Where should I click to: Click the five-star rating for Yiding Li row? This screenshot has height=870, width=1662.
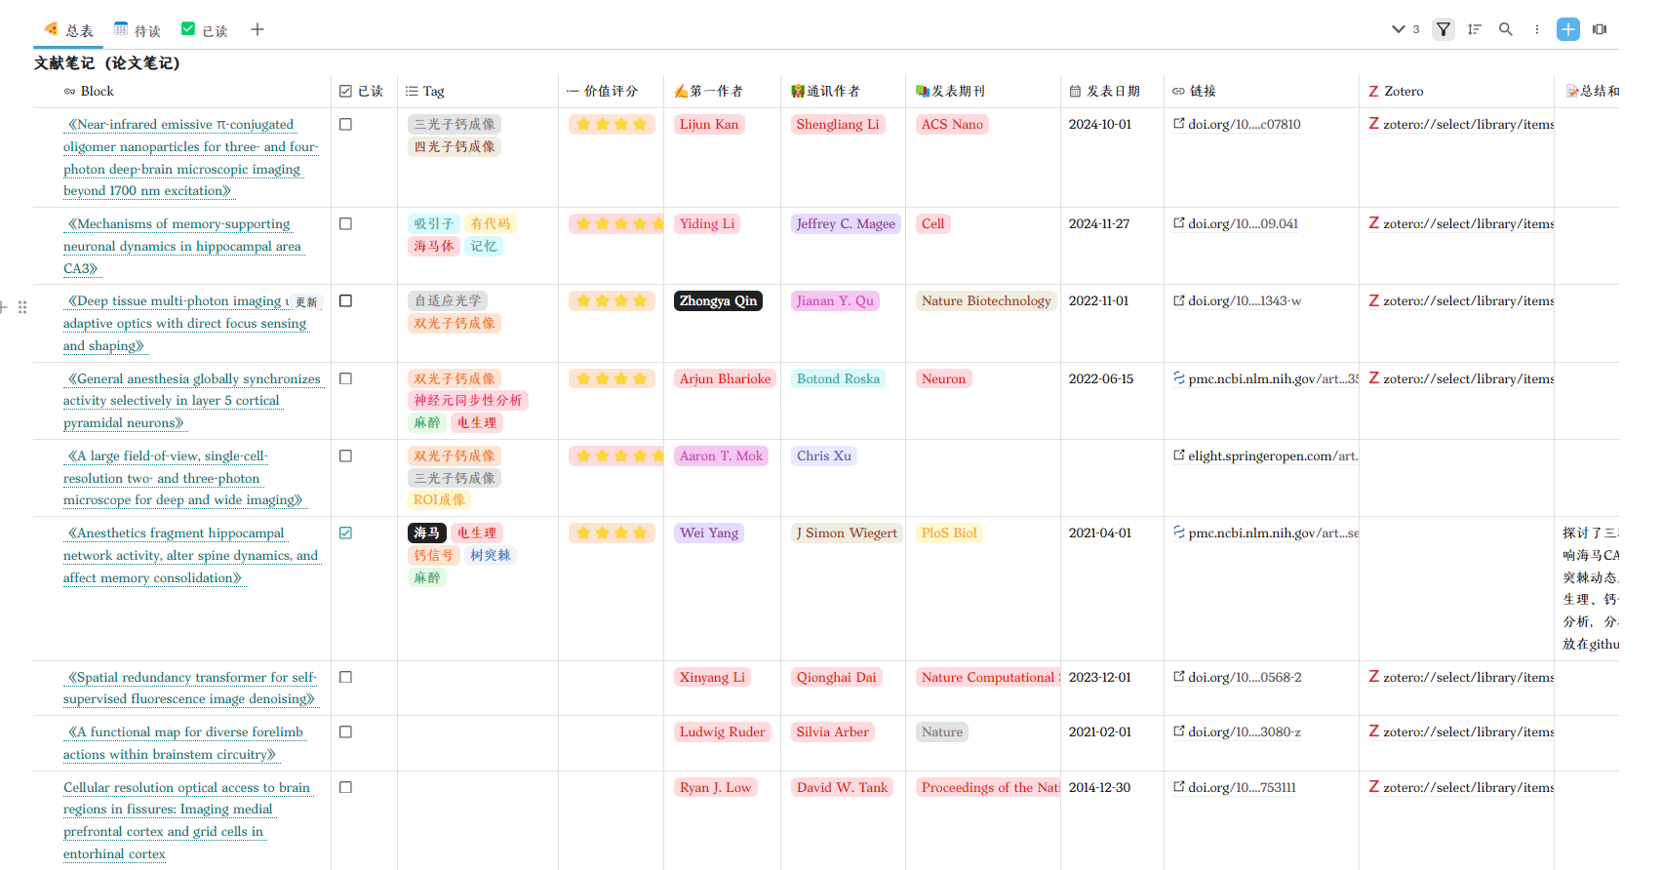click(x=615, y=224)
